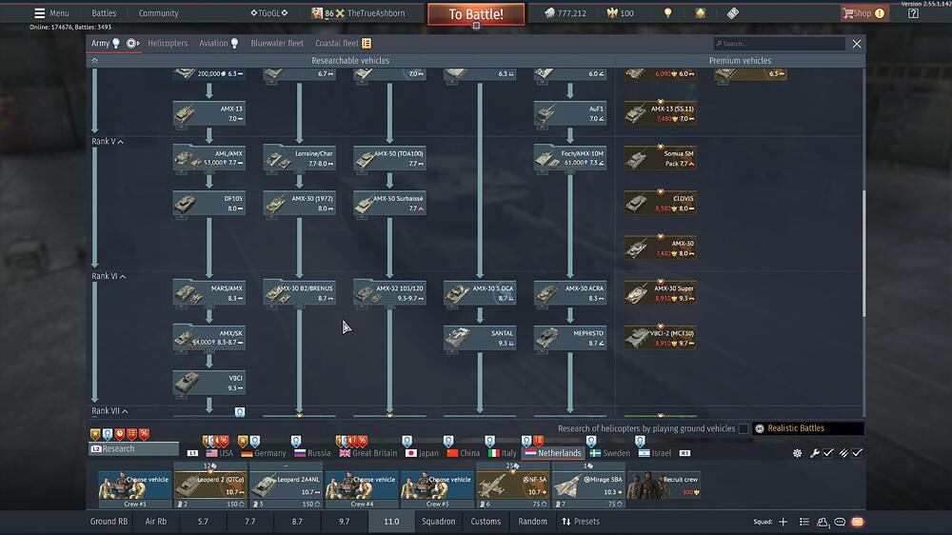
Task: Select the AMX-50 (TOA100) vehicle
Action: (x=389, y=158)
